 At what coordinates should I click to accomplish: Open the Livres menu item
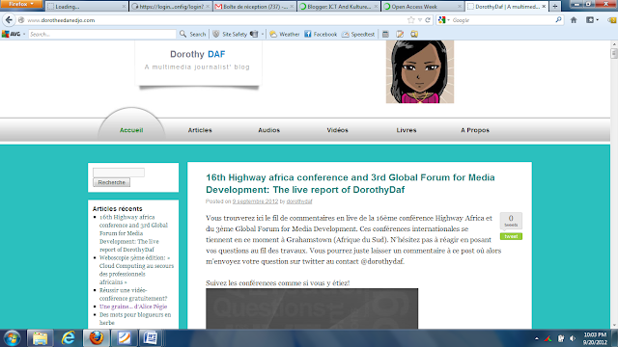pyautogui.click(x=407, y=130)
